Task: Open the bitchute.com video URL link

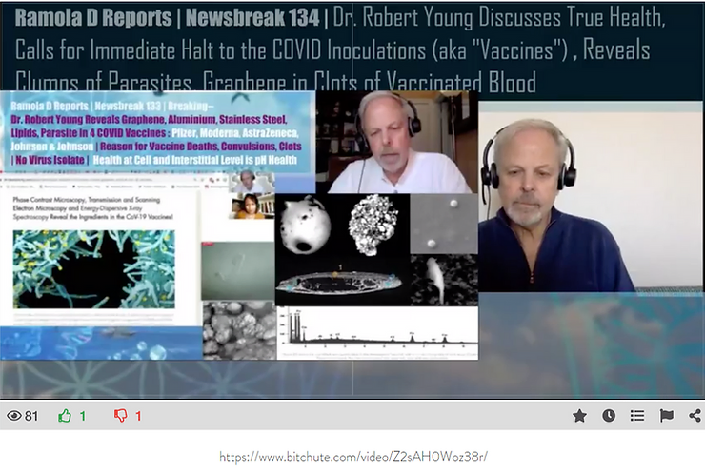Action: [352, 457]
